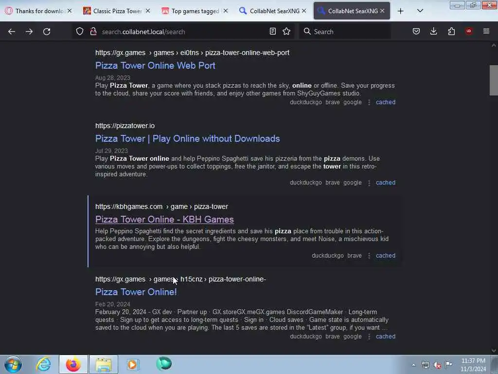Bookmark this page with the star icon
498x374 pixels.
tap(286, 32)
